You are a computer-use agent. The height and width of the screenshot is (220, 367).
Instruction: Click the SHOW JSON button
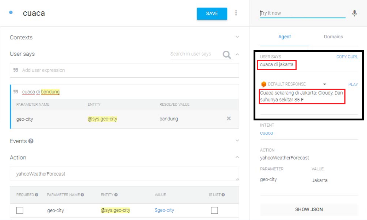click(309, 209)
